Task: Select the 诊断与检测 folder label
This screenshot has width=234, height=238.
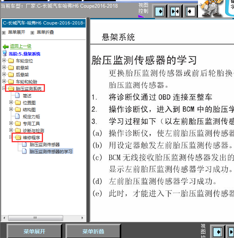Action: (34, 131)
